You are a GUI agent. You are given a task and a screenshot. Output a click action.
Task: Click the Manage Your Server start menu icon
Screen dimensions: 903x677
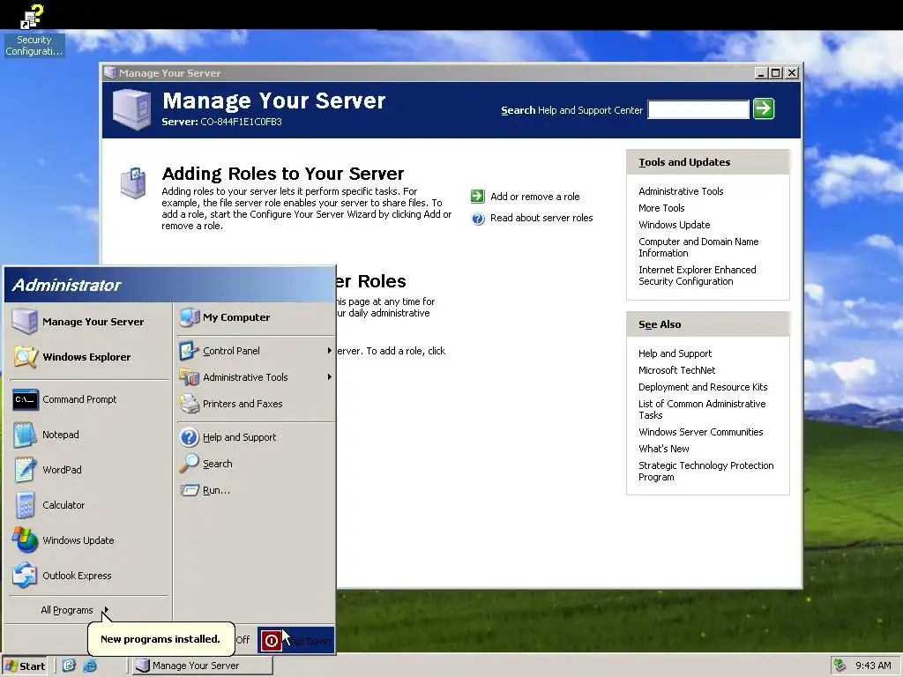click(25, 321)
